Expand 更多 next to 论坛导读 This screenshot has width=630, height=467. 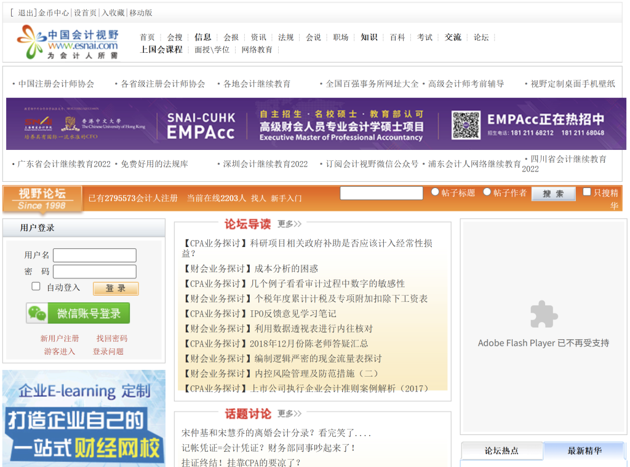[x=289, y=224]
